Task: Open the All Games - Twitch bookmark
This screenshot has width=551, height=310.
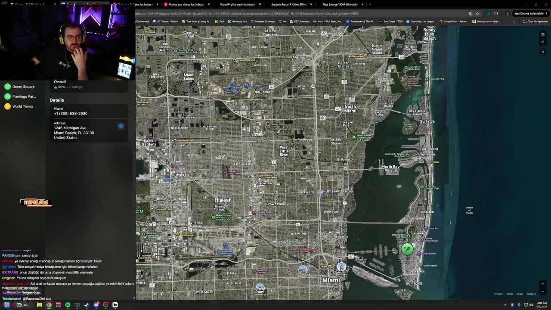Action: pos(165,22)
